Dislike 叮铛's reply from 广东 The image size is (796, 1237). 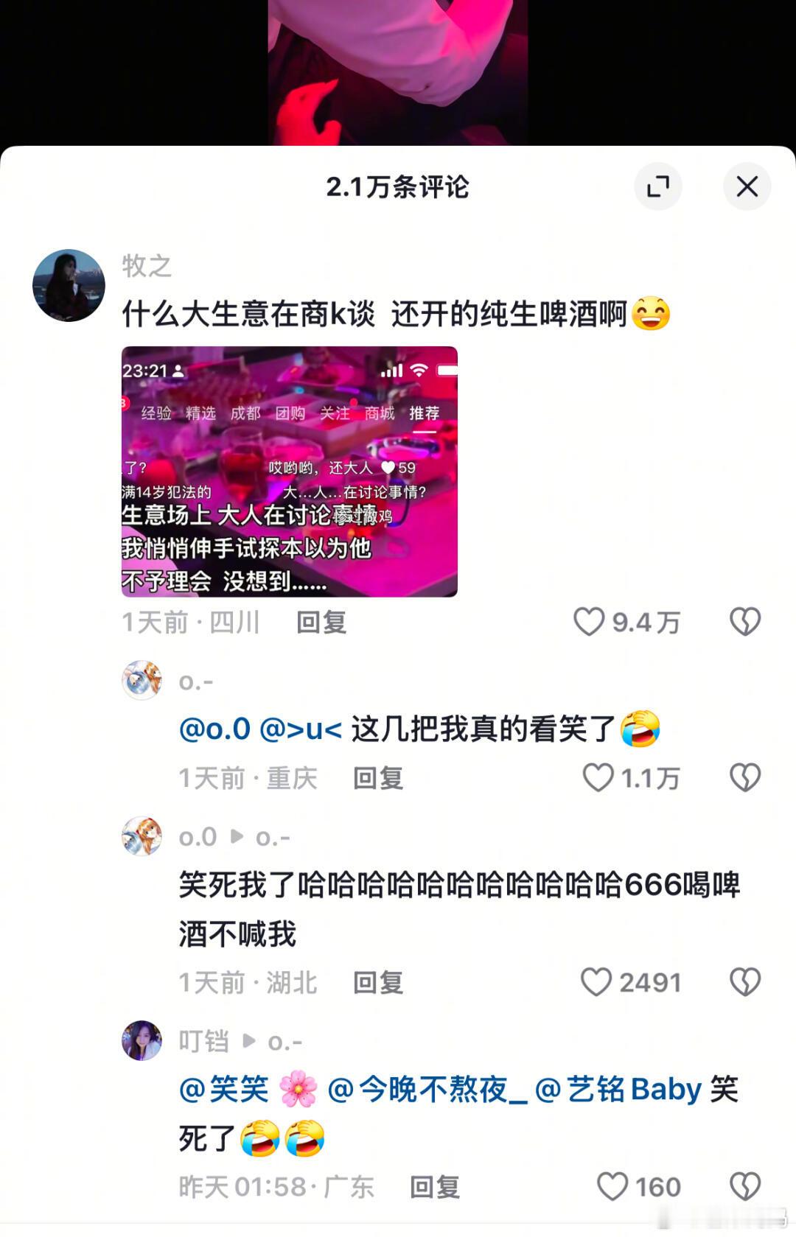click(x=744, y=1186)
